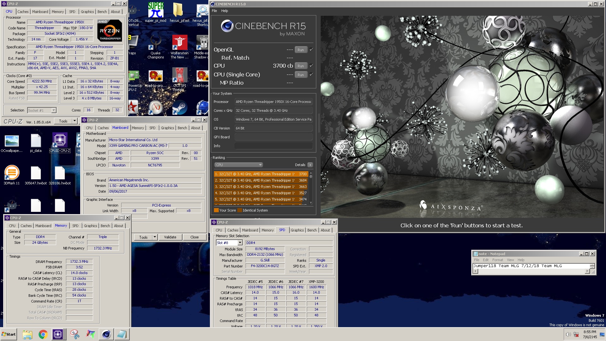Click Tools button in CPU-Z CPU window
Viewport: 606px width, 341px height.
click(x=63, y=121)
